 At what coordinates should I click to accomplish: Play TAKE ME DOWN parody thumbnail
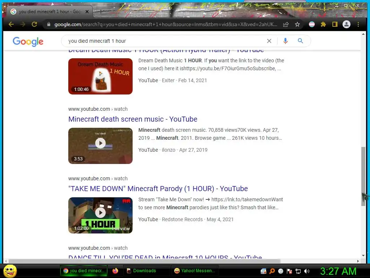pyautogui.click(x=100, y=215)
